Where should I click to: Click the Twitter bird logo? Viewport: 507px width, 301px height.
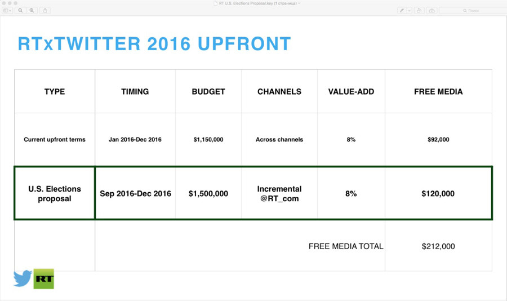[x=23, y=278]
